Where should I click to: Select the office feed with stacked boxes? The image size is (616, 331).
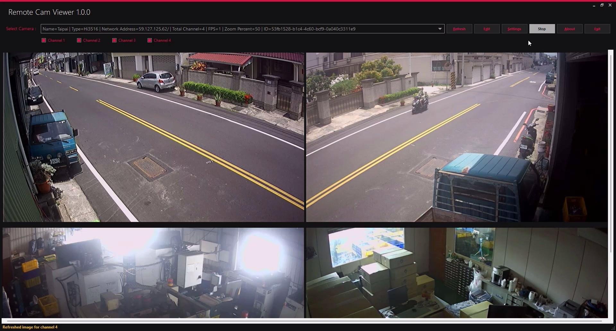coord(457,273)
